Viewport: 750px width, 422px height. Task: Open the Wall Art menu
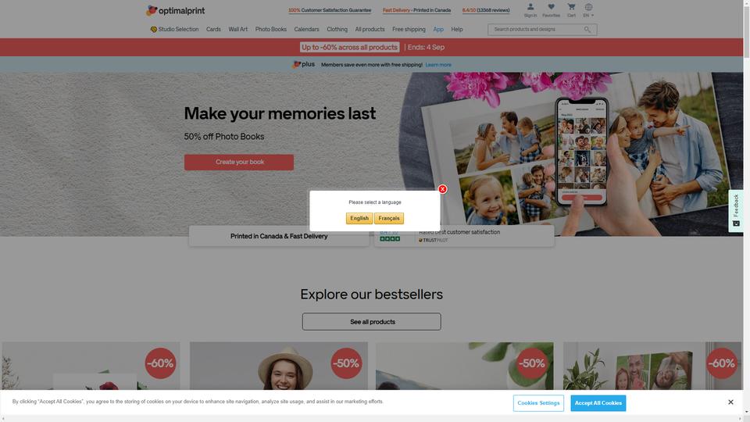click(x=237, y=29)
